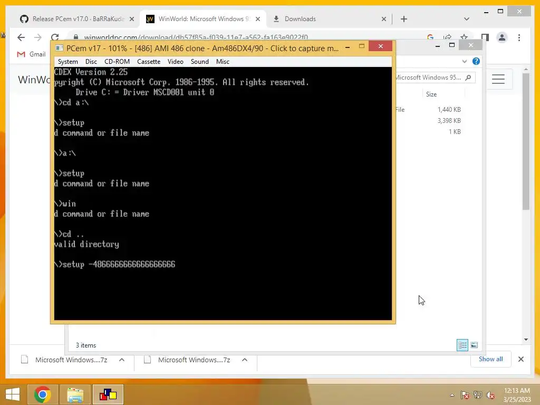Open the Windows Start button
This screenshot has height=405, width=540.
(x=13, y=394)
